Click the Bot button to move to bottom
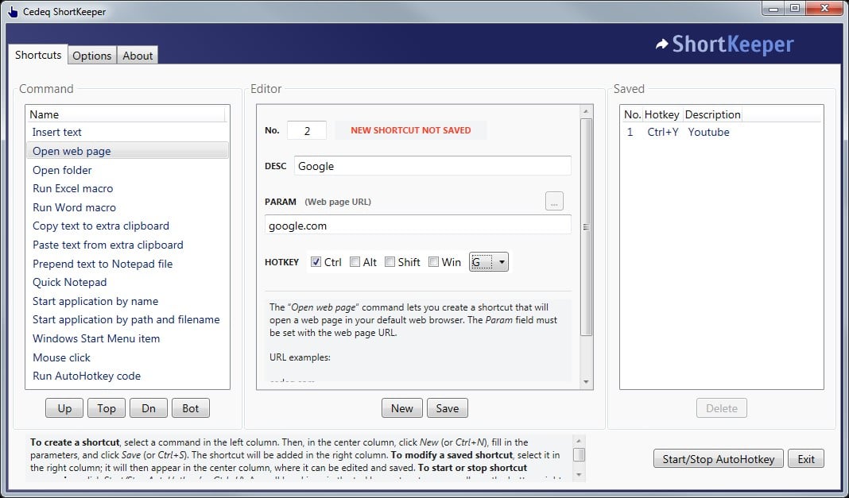The height and width of the screenshot is (498, 849). coord(191,408)
